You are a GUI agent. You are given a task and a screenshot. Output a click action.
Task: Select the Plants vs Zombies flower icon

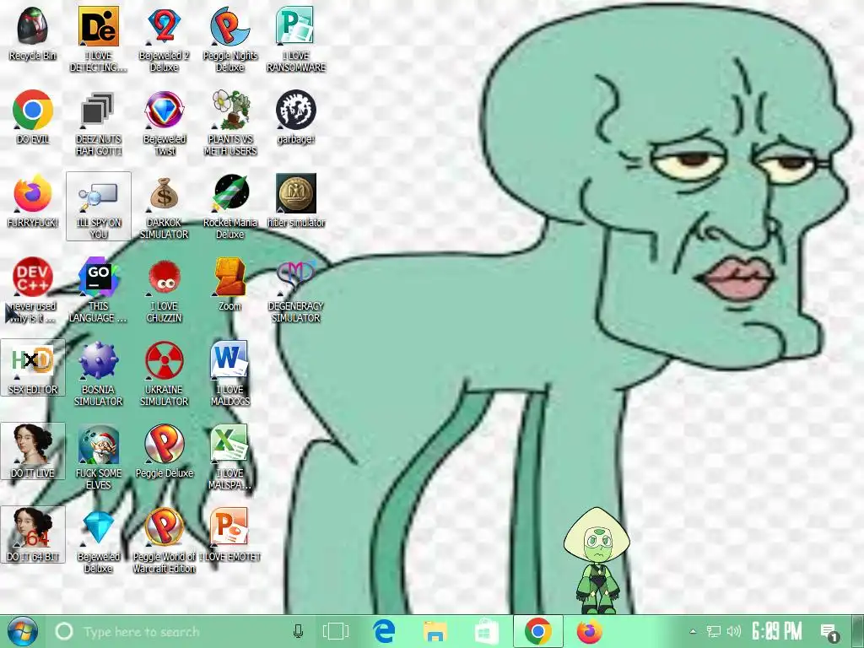pyautogui.click(x=229, y=111)
